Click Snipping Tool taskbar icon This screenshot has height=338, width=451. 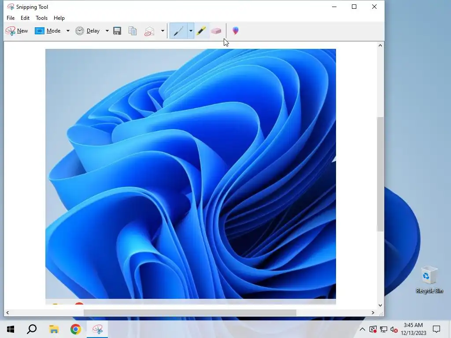pyautogui.click(x=97, y=329)
